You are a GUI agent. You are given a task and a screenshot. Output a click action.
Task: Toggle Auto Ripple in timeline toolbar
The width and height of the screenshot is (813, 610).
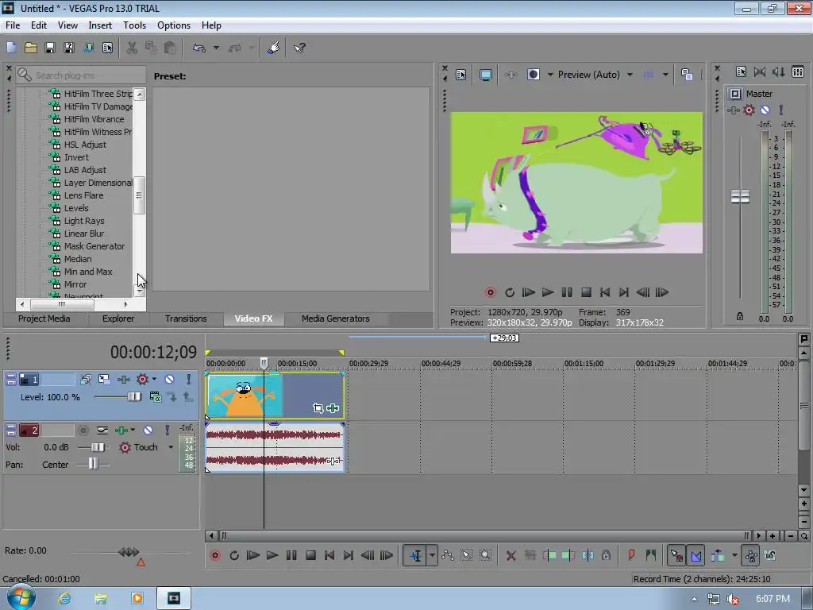tap(718, 555)
